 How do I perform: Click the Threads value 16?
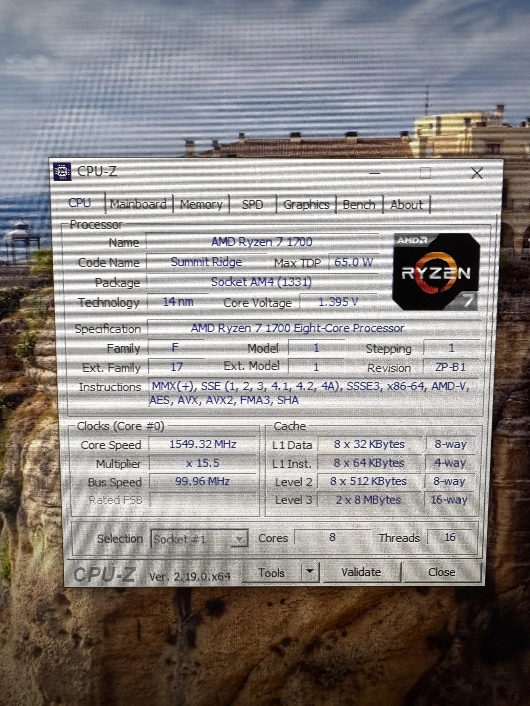click(x=450, y=537)
